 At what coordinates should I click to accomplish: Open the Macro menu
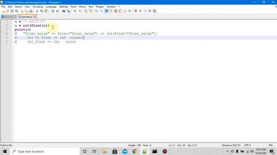coord(82,7)
